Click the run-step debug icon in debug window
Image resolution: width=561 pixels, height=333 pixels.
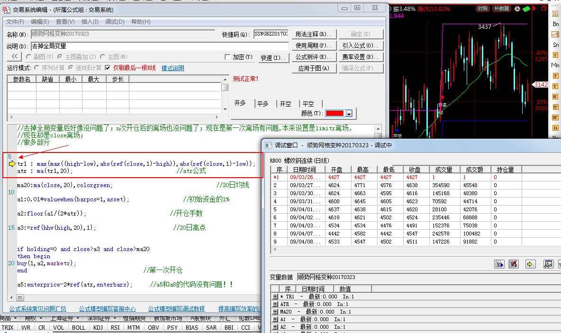click(x=499, y=264)
